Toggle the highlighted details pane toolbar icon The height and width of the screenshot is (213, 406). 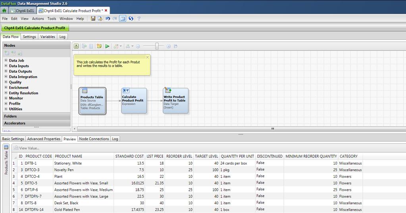point(123,18)
